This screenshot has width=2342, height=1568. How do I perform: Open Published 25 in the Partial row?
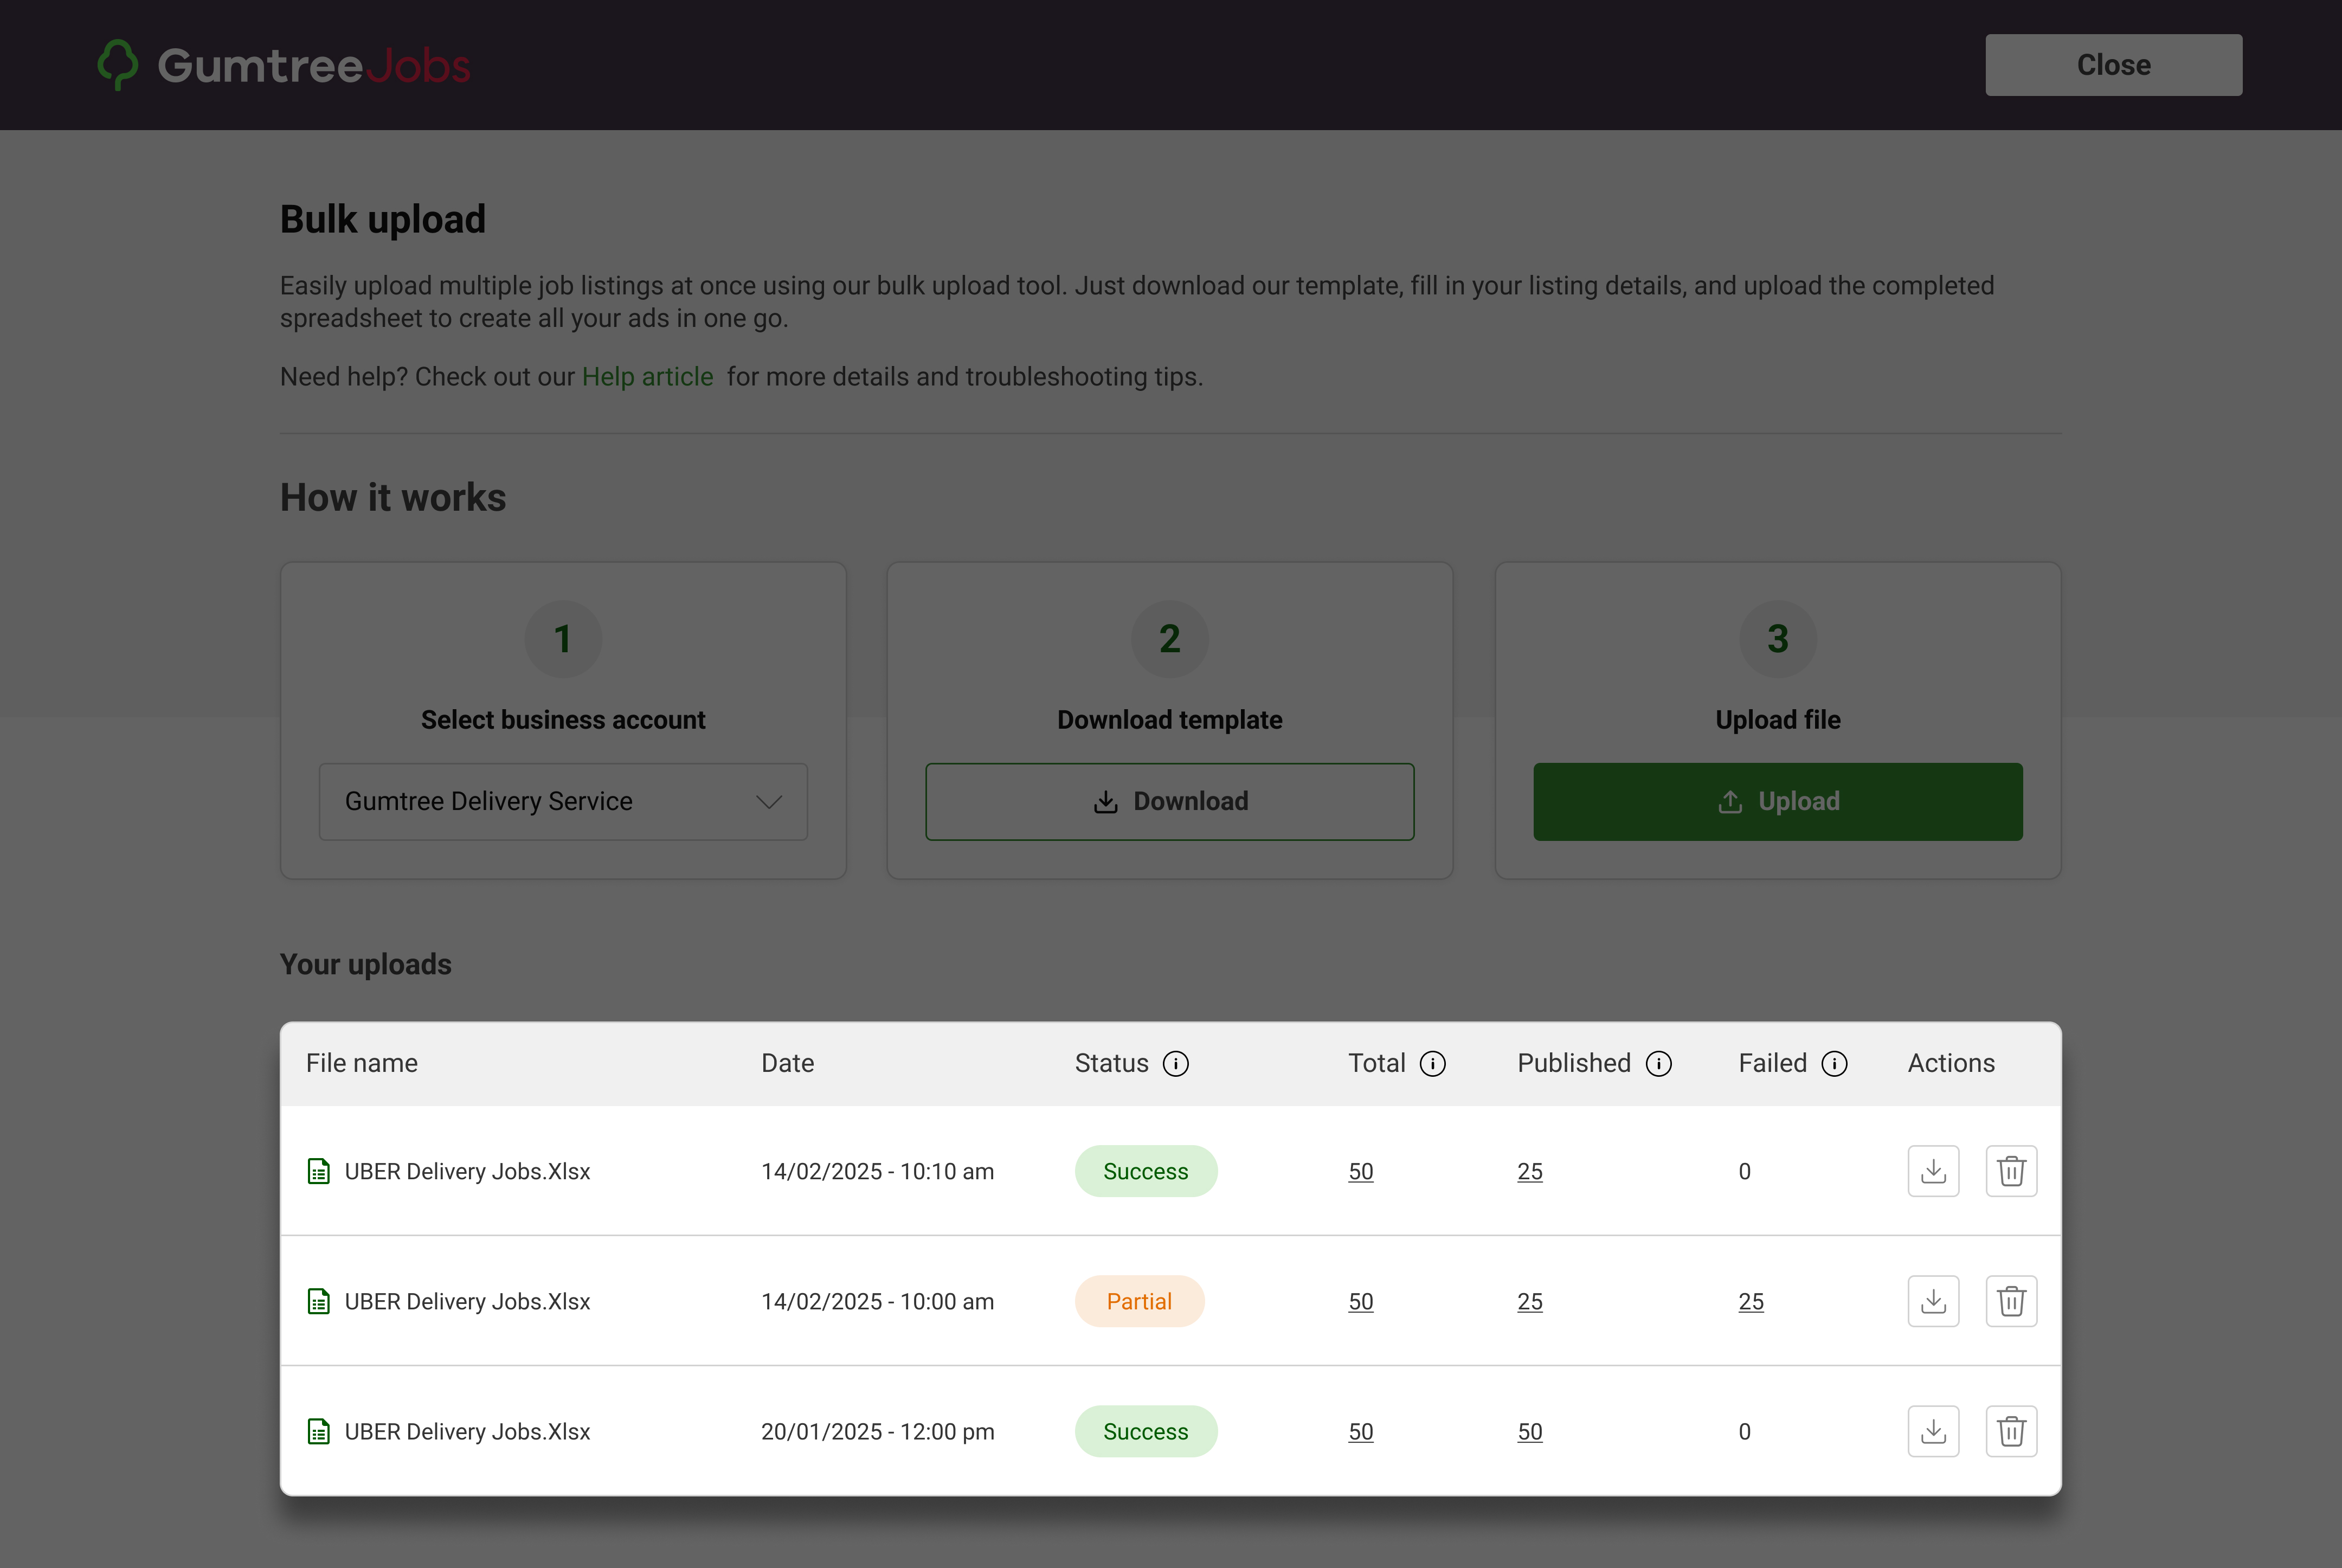pyautogui.click(x=1530, y=1301)
